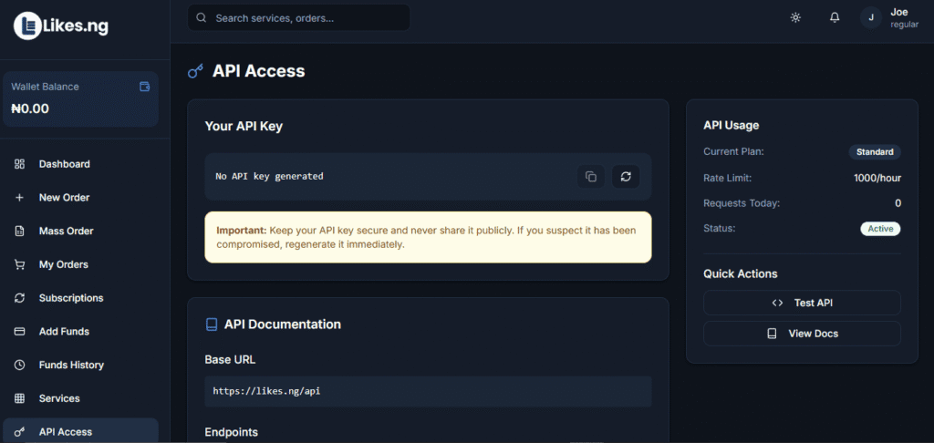
Task: Click the API Access key icon in sidebar
Action: click(x=20, y=432)
